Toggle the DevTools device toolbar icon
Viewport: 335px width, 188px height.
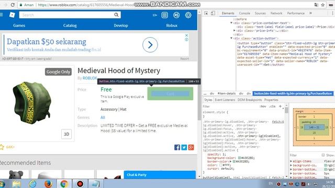(213, 13)
